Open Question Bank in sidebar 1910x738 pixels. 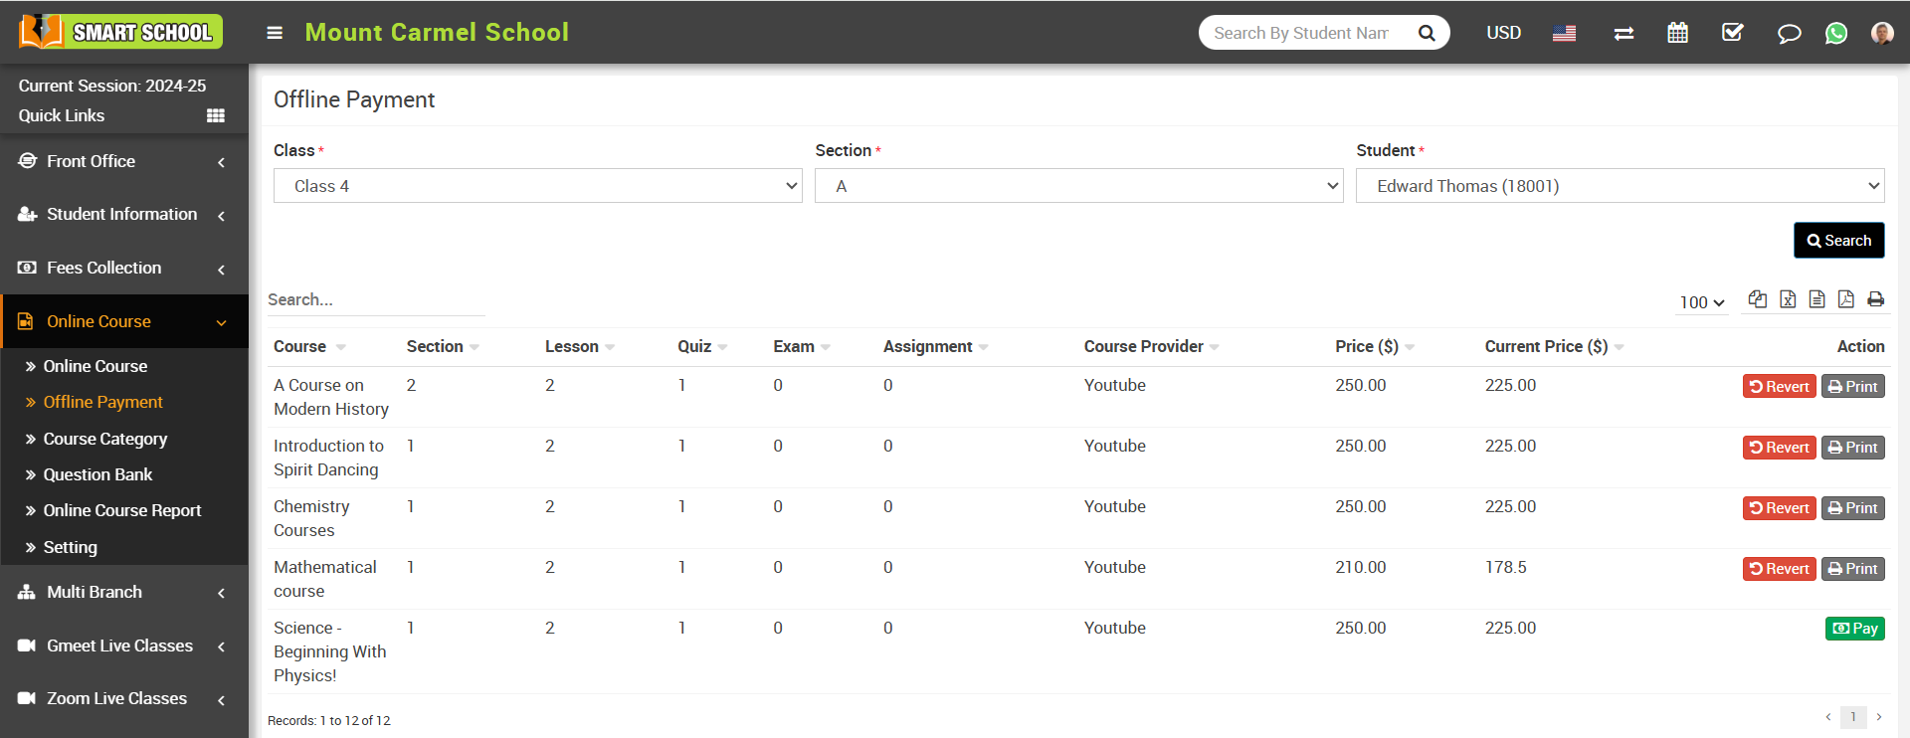(x=97, y=474)
